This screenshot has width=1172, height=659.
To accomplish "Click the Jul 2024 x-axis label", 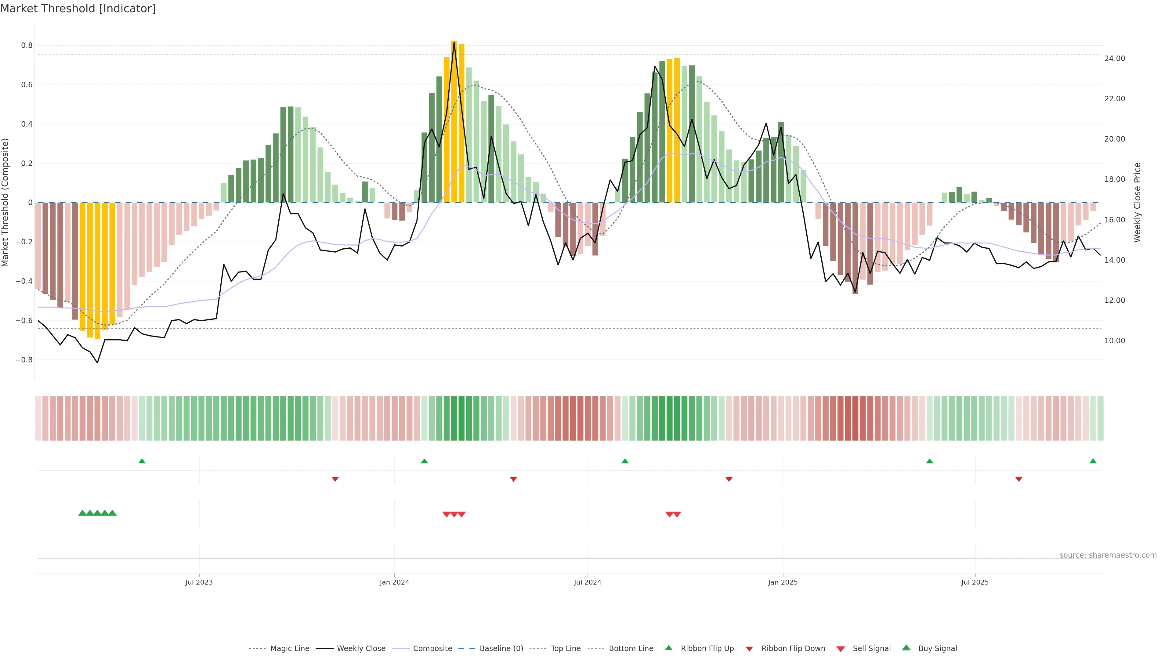I will tap(587, 582).
